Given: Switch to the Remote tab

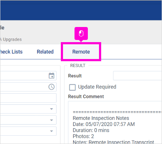Looking at the screenshot, I should (81, 52).
